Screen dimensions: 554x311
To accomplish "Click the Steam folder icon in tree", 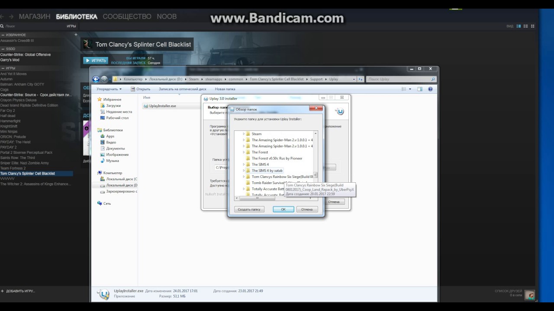I will pos(248,134).
